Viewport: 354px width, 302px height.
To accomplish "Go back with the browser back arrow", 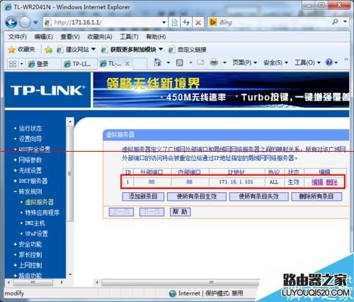I will pyautogui.click(x=11, y=23).
